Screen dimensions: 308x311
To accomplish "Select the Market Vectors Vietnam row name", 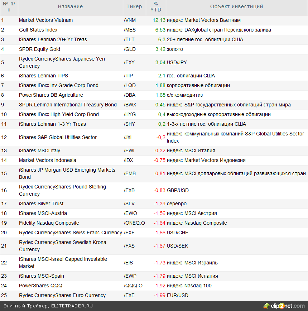I will 46,20.
